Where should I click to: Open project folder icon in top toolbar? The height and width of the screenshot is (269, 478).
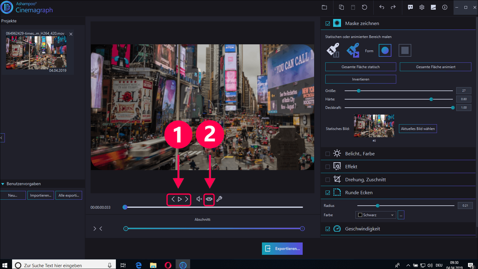tap(324, 7)
